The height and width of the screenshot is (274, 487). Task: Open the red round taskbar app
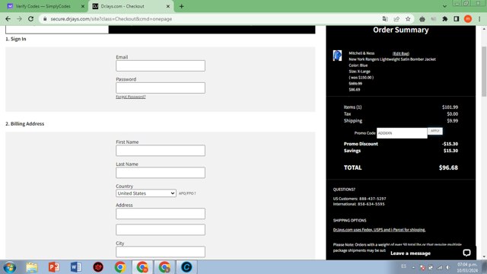click(98, 267)
